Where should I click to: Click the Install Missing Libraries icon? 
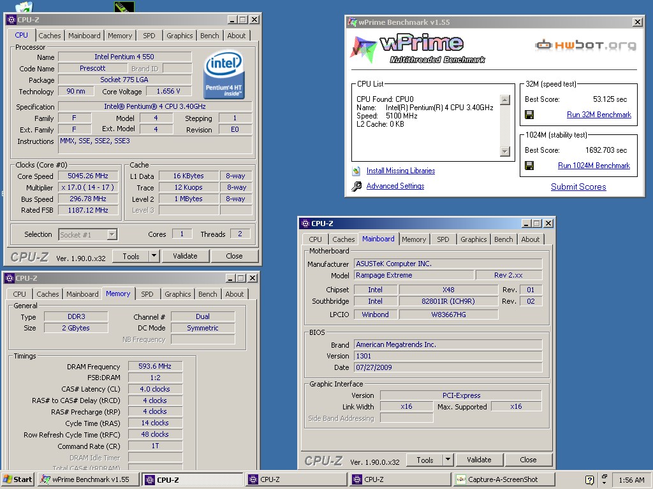point(356,171)
